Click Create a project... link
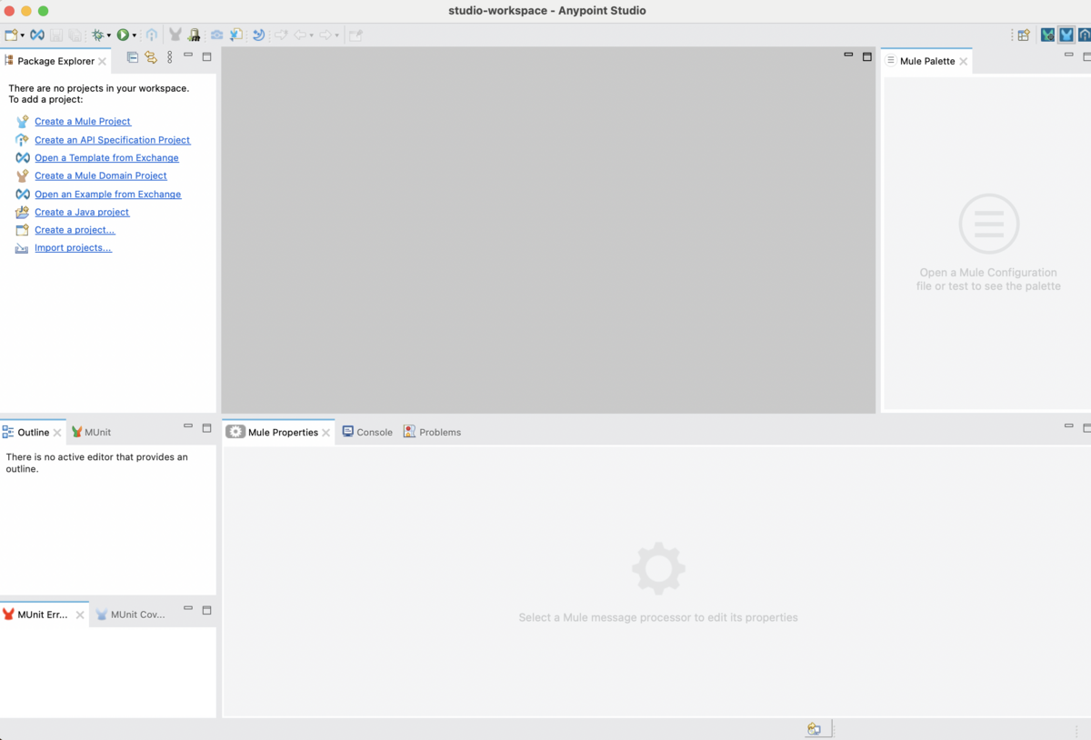Screen dimensions: 1091x740 [x=75, y=230]
